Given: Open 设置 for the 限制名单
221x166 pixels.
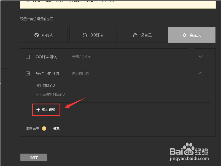Looking at the screenshot, I should [x=56, y=128].
